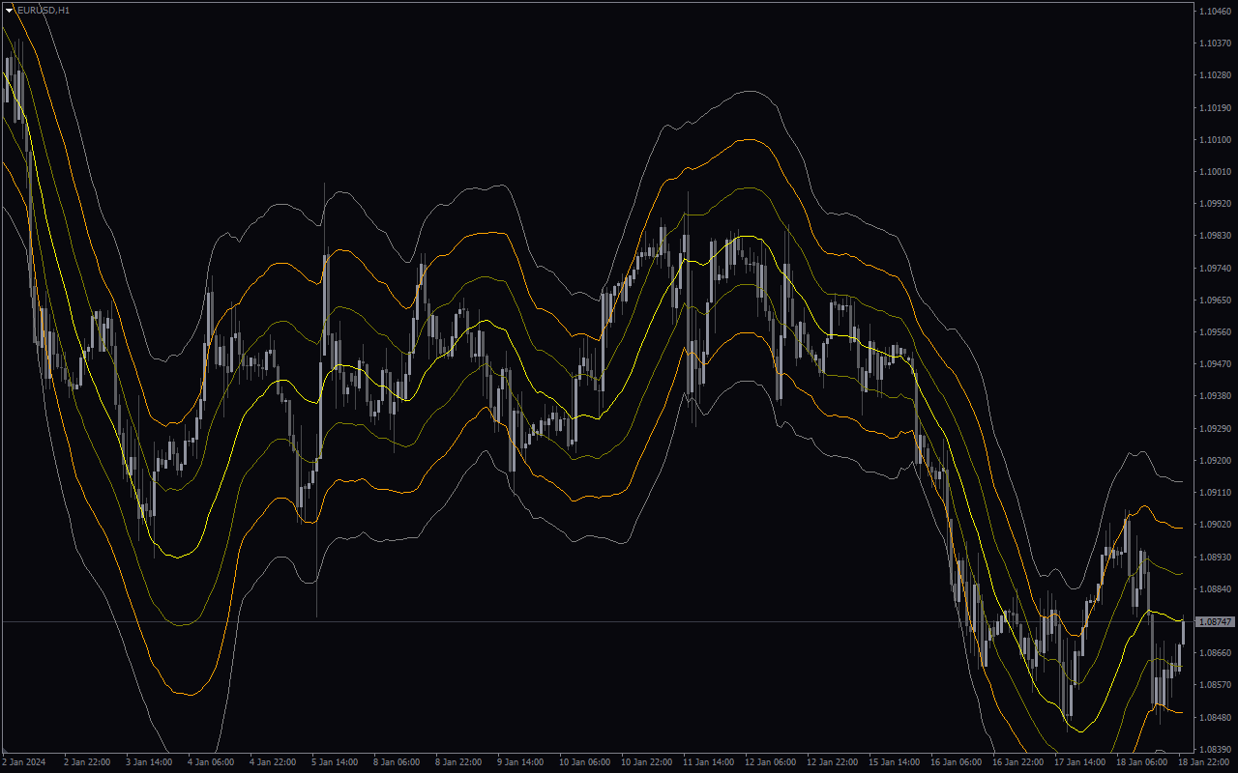This screenshot has height=773, width=1238.
Task: Click the 8 Jan 22:00 time axis label
Action: pos(458,761)
